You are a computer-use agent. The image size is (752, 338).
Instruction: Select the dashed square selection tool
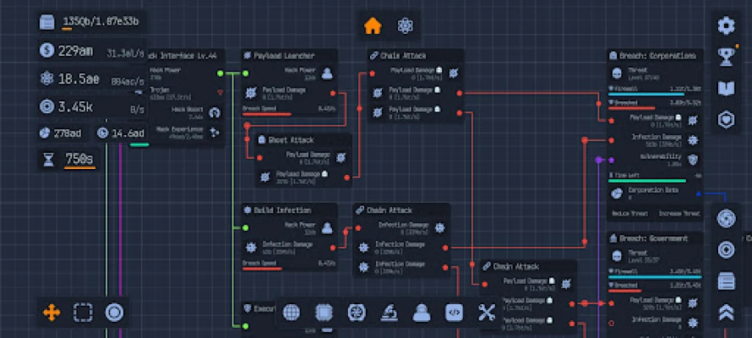(x=83, y=313)
